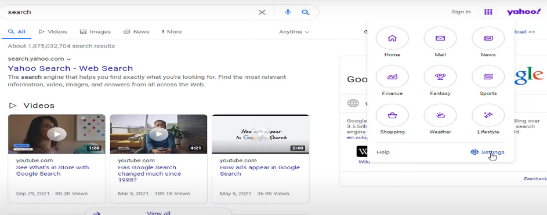This screenshot has width=547, height=215.
Task: Open 'How ads appear in Google Search' link
Action: click(x=260, y=170)
